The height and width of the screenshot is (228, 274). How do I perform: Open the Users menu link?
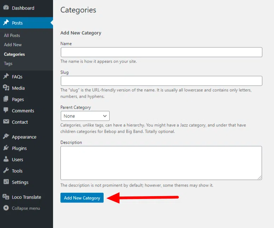click(x=17, y=159)
